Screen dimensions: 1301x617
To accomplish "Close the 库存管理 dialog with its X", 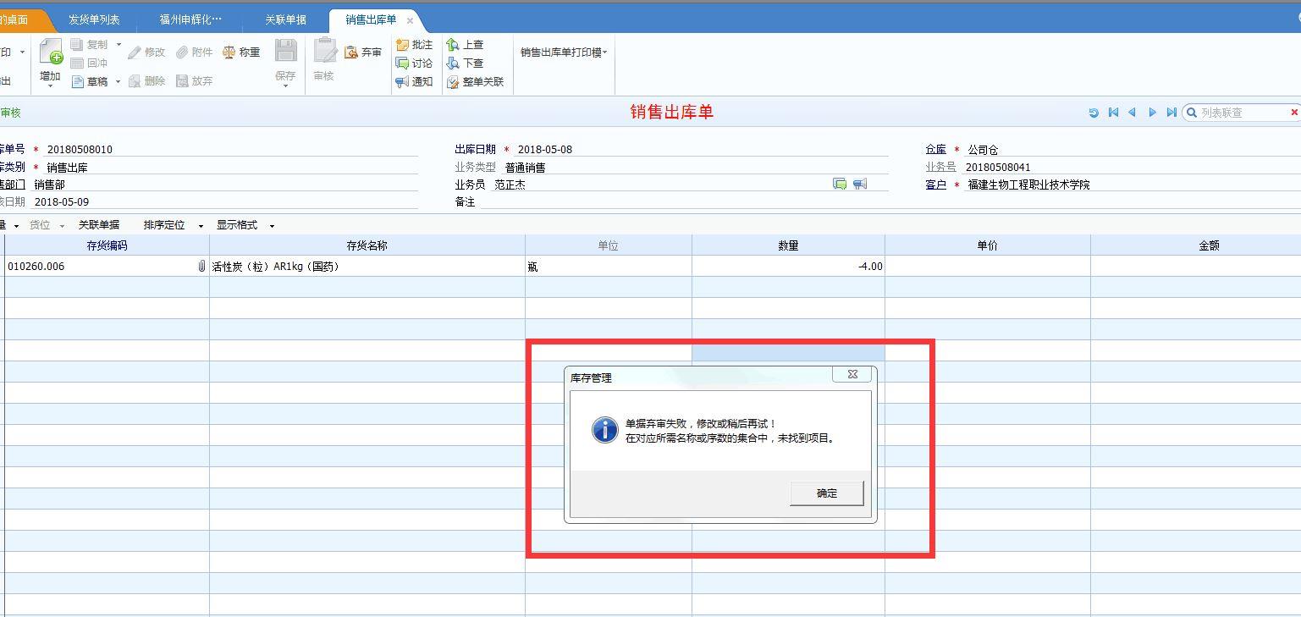I will (852, 374).
